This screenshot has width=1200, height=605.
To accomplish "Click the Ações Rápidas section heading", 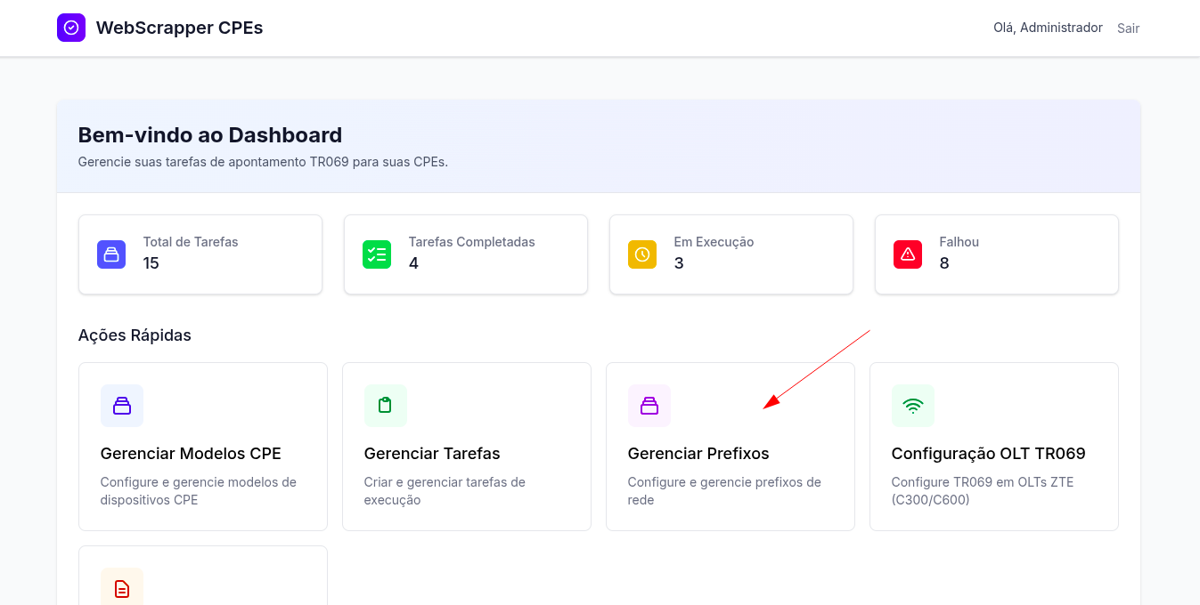I will pos(135,335).
